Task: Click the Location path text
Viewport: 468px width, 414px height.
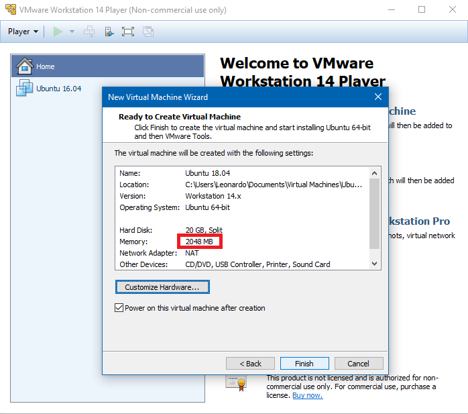Action: [274, 185]
